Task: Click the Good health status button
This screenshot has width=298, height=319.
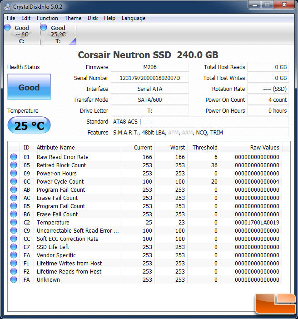Action: [x=29, y=87]
